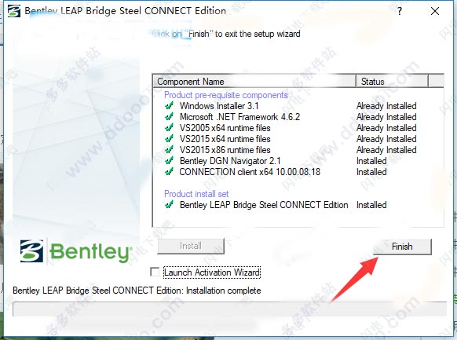
Task: Click checkmark beside Bentley DGN Navigator 2.1
Action: click(169, 161)
